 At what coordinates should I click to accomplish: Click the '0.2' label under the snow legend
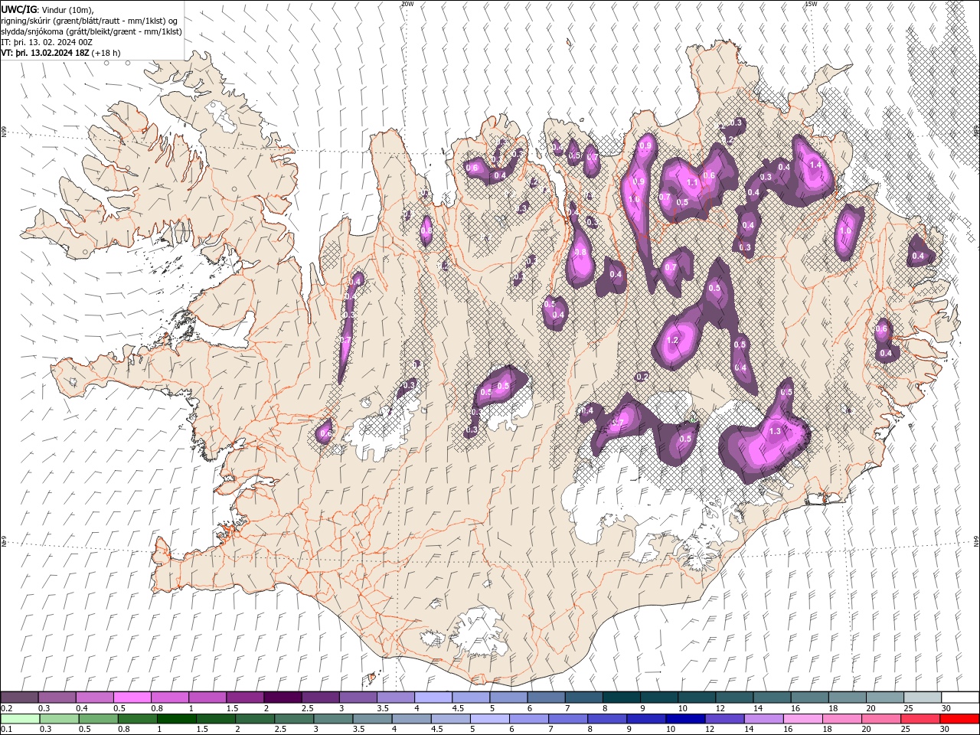click(6, 708)
